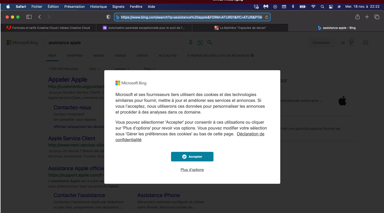Open a new tab with the plus icon
Viewport: 384px width, 213px height.
pos(367,17)
